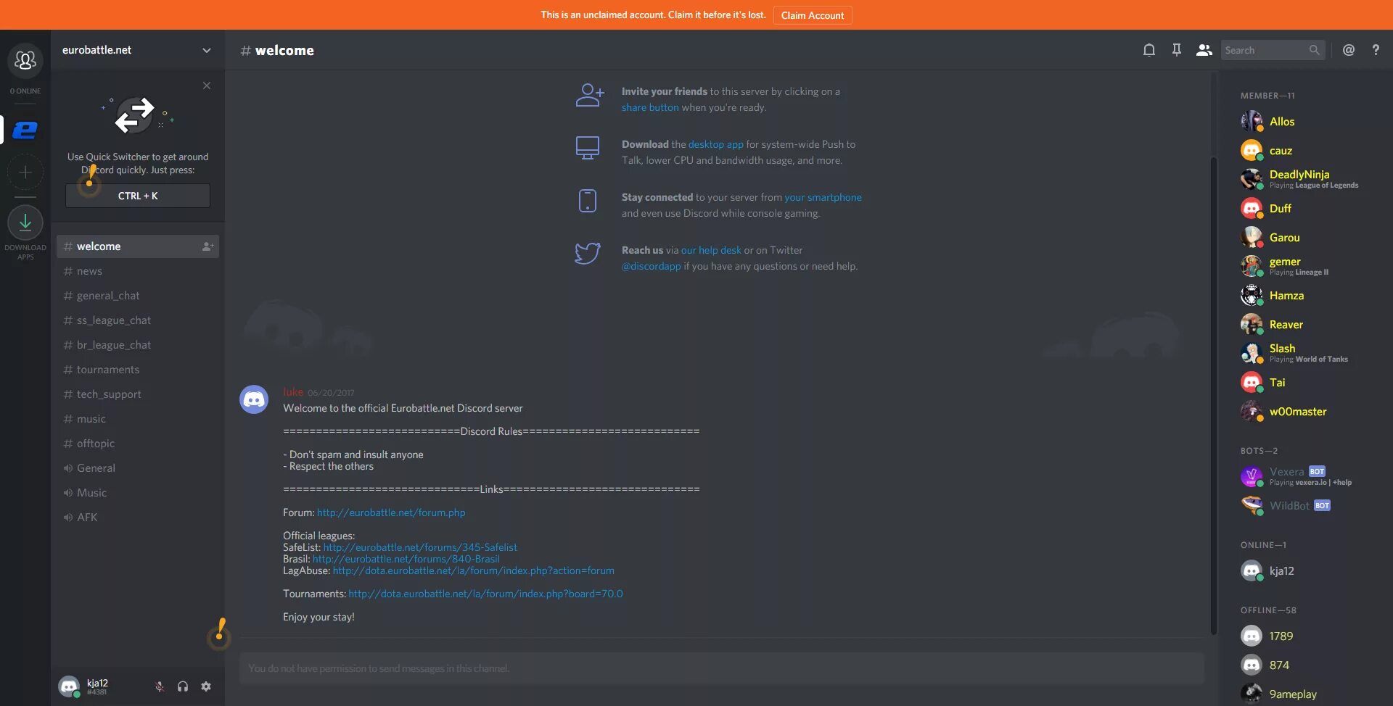Select the eurobattle.net server icon
The height and width of the screenshot is (706, 1393).
pos(25,130)
